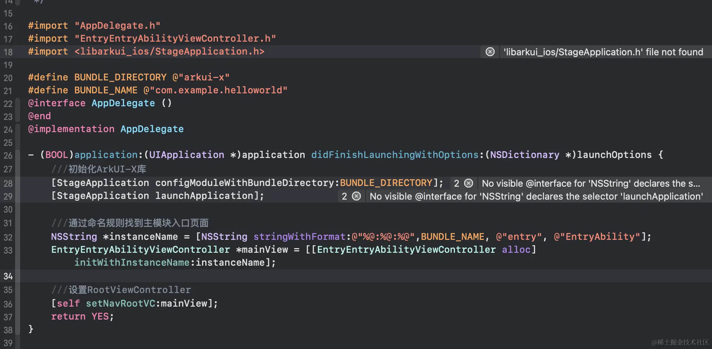Viewport: 712px width, 349px height.
Task: Click the @end keyword
Action: 39,116
